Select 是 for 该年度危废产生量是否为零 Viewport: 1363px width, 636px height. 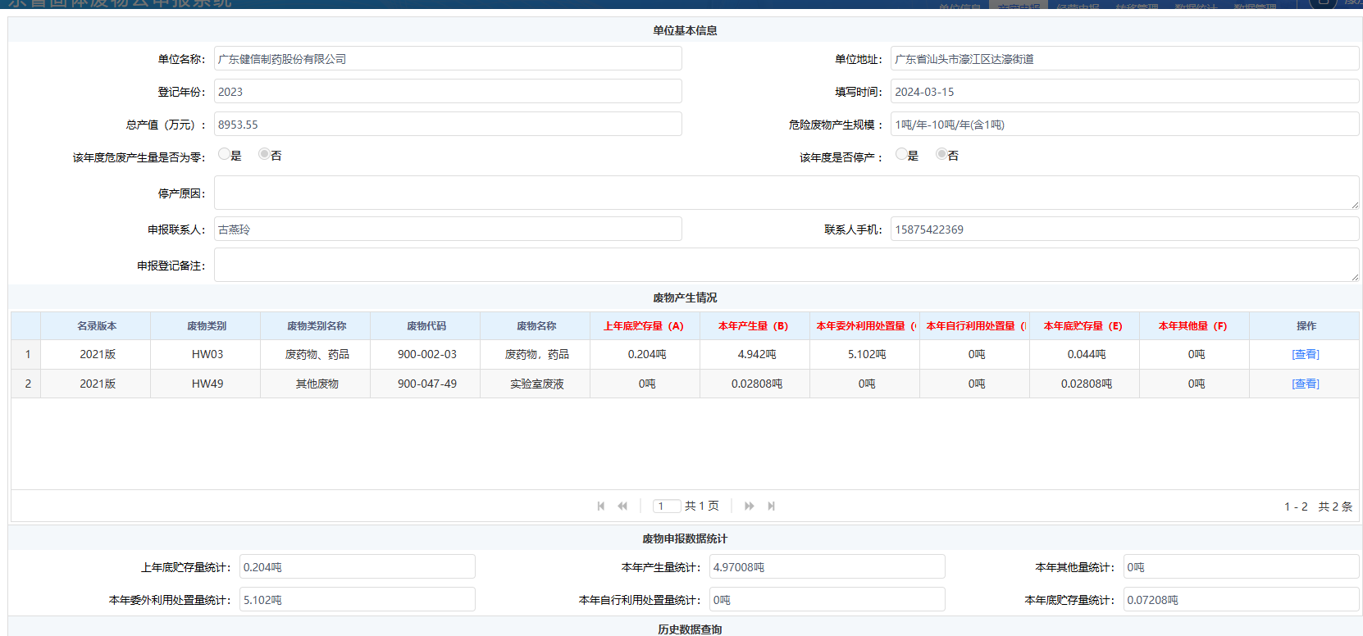pyautogui.click(x=224, y=154)
